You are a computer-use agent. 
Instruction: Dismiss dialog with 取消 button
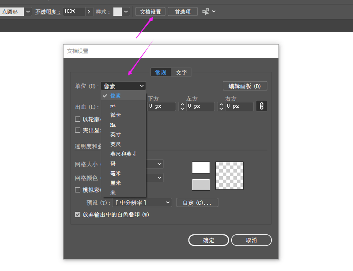point(252,240)
